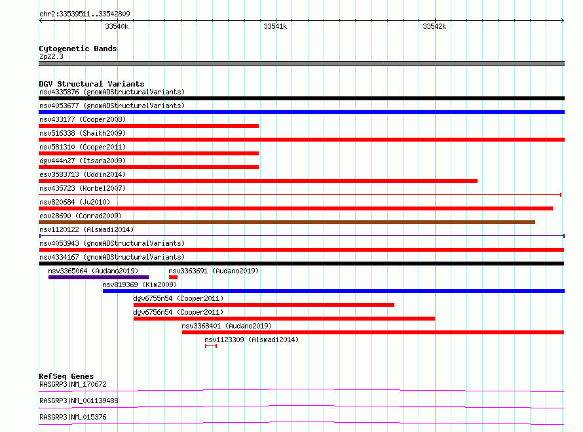Select the red bar under nsv4053943
Image resolution: width=583 pixels, height=432 pixels.
coord(301,250)
